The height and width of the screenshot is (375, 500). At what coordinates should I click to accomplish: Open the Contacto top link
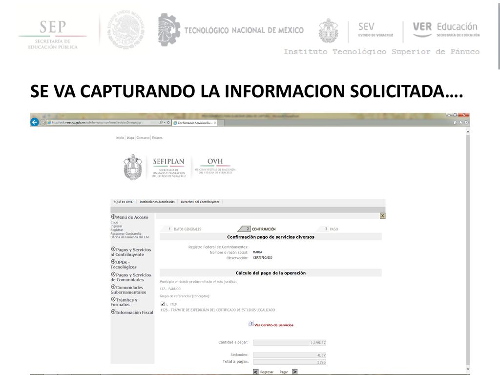(143, 138)
